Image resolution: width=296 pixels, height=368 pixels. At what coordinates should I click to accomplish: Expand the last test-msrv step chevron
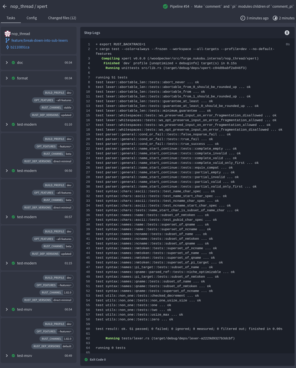(7, 356)
